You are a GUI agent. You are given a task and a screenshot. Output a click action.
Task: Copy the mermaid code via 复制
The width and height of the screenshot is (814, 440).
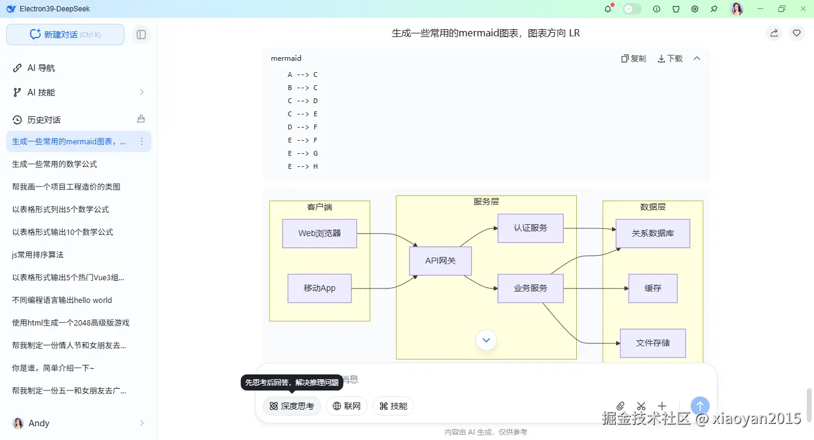[x=633, y=58]
